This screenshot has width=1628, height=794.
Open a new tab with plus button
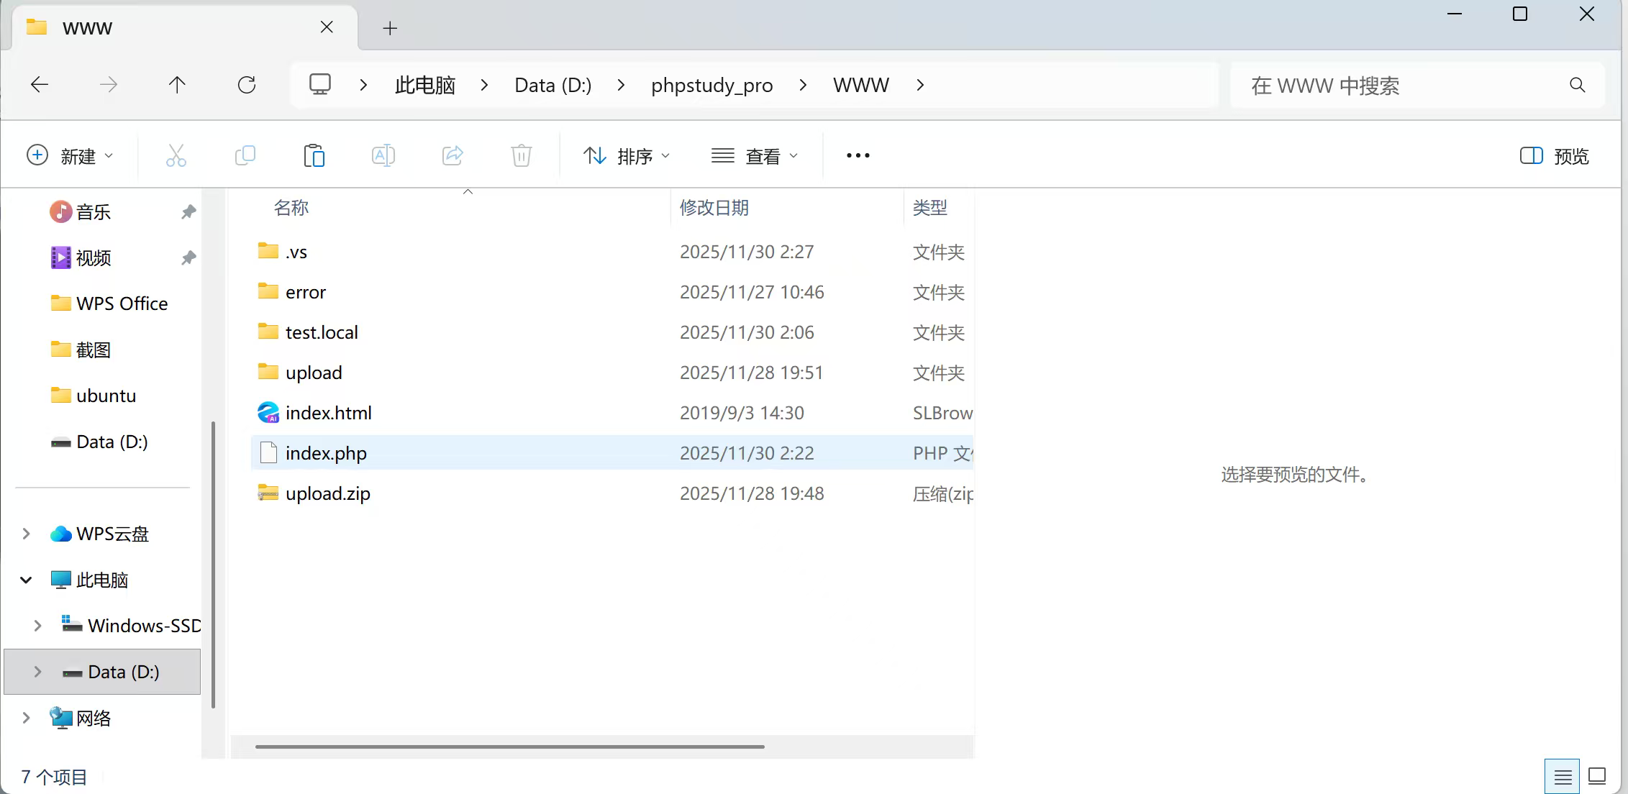tap(390, 28)
